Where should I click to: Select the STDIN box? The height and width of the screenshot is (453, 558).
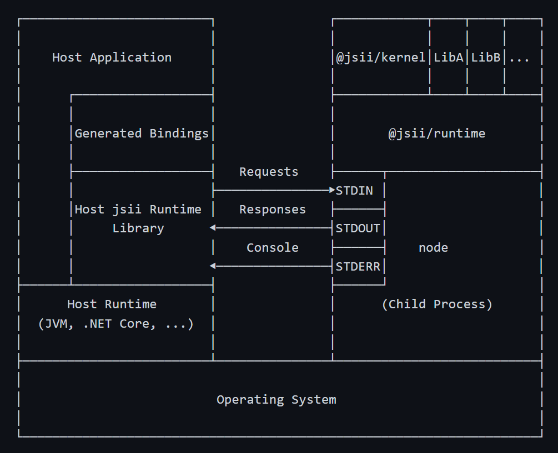point(358,190)
